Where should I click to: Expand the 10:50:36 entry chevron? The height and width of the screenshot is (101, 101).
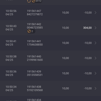pyautogui.click(x=95, y=73)
